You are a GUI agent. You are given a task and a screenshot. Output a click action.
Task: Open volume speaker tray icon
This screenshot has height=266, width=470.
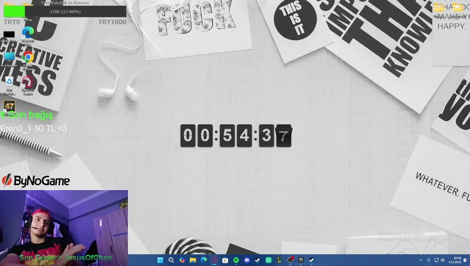442,260
